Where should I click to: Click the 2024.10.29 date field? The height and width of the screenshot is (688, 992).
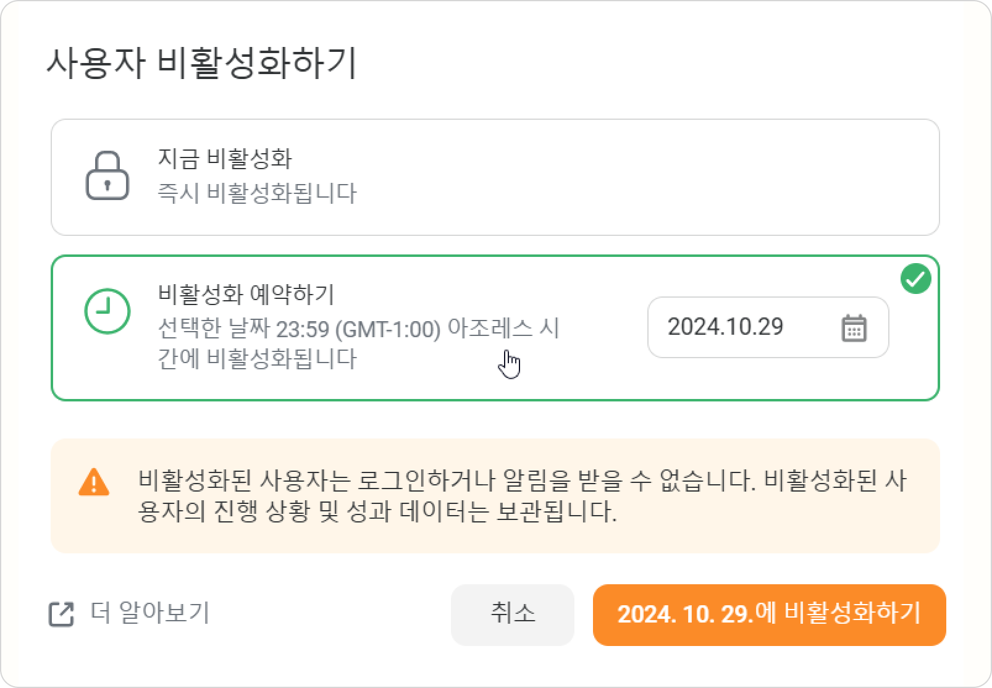coord(768,327)
